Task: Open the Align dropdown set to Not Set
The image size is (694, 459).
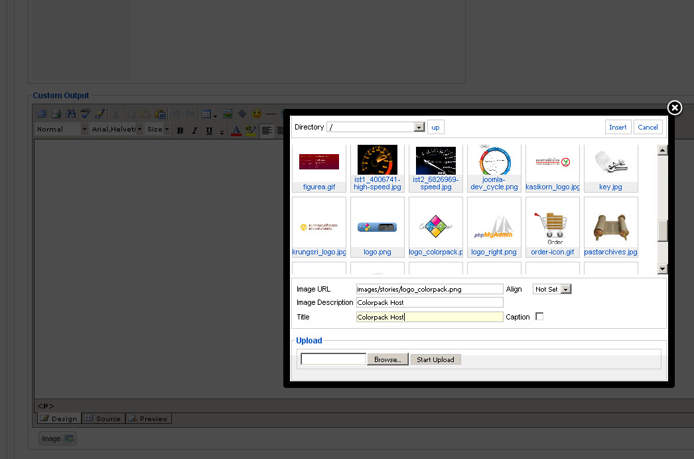Action: 566,290
